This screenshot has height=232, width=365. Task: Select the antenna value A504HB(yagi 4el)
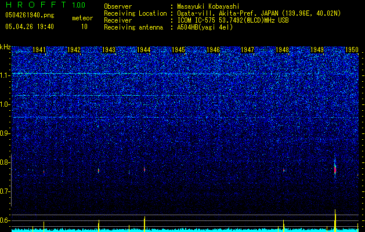205,27
